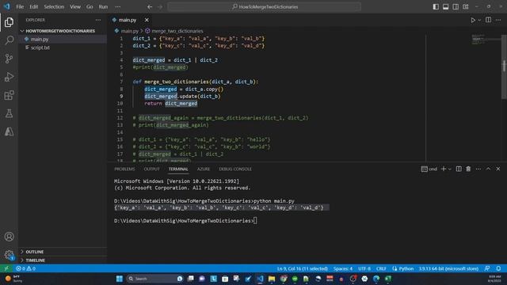Collapse the HOWTOMERGETWODICTIONARIES folder section

(x=60, y=31)
